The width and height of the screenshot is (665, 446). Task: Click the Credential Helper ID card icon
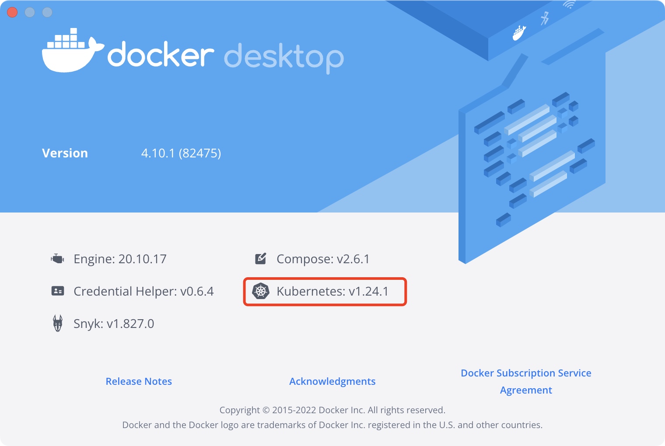tap(58, 291)
